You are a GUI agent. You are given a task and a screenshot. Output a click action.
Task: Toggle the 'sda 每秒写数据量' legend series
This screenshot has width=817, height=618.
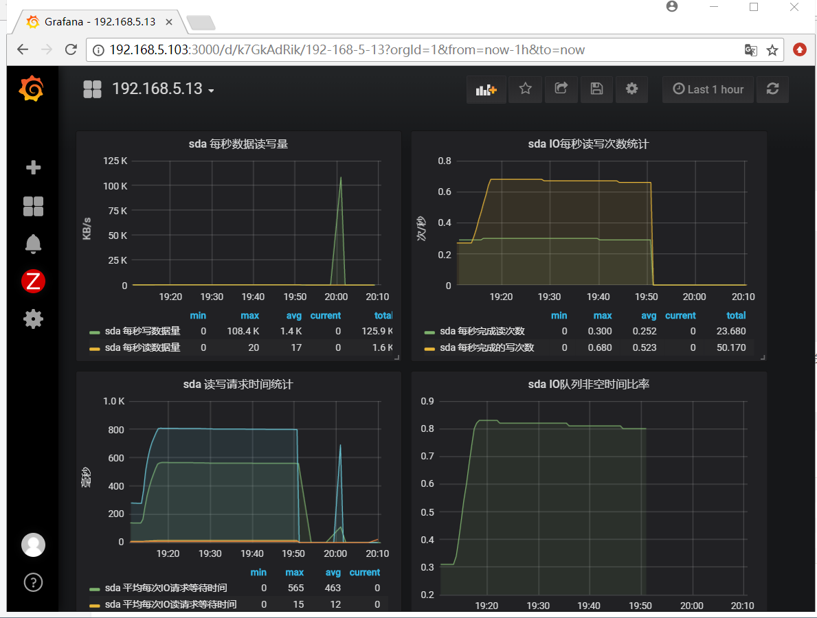143,331
